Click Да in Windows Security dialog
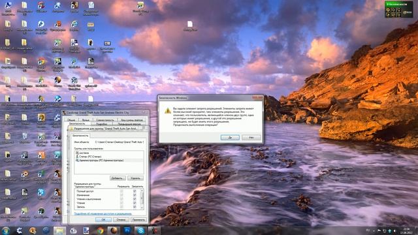Image resolution: width=418 pixels, height=235 pixels. [230, 138]
